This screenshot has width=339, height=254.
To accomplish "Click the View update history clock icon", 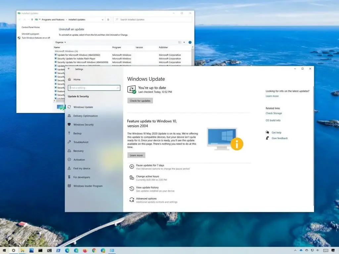I will click(x=131, y=189).
